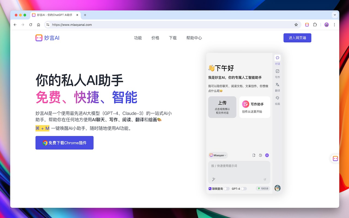Screen dimensions: 349x218
Task: Open the 功能 nav menu item
Action: click(x=138, y=38)
